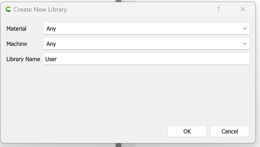Close the Create New Library dialog

[x=243, y=9]
